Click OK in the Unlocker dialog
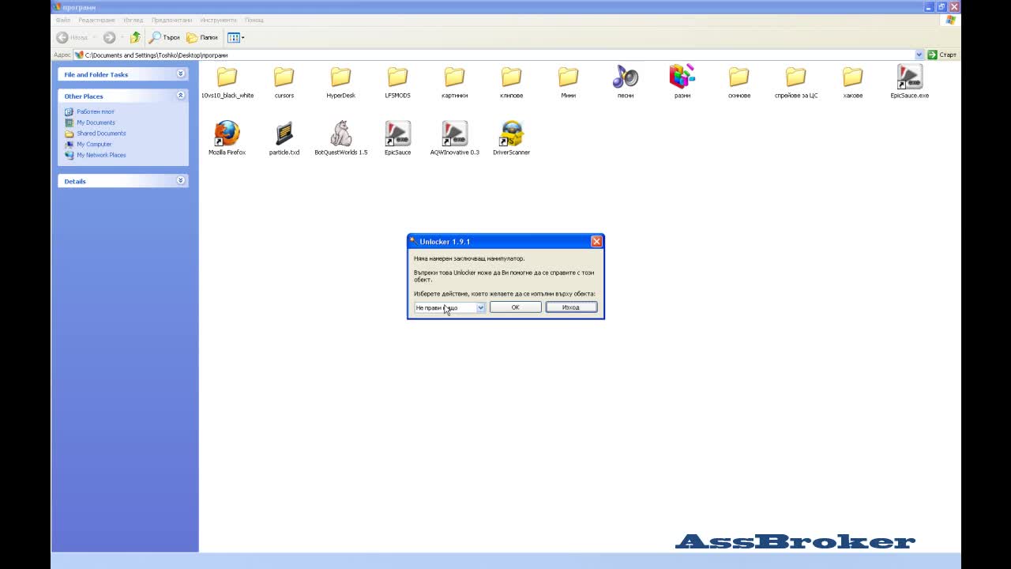 (x=515, y=307)
